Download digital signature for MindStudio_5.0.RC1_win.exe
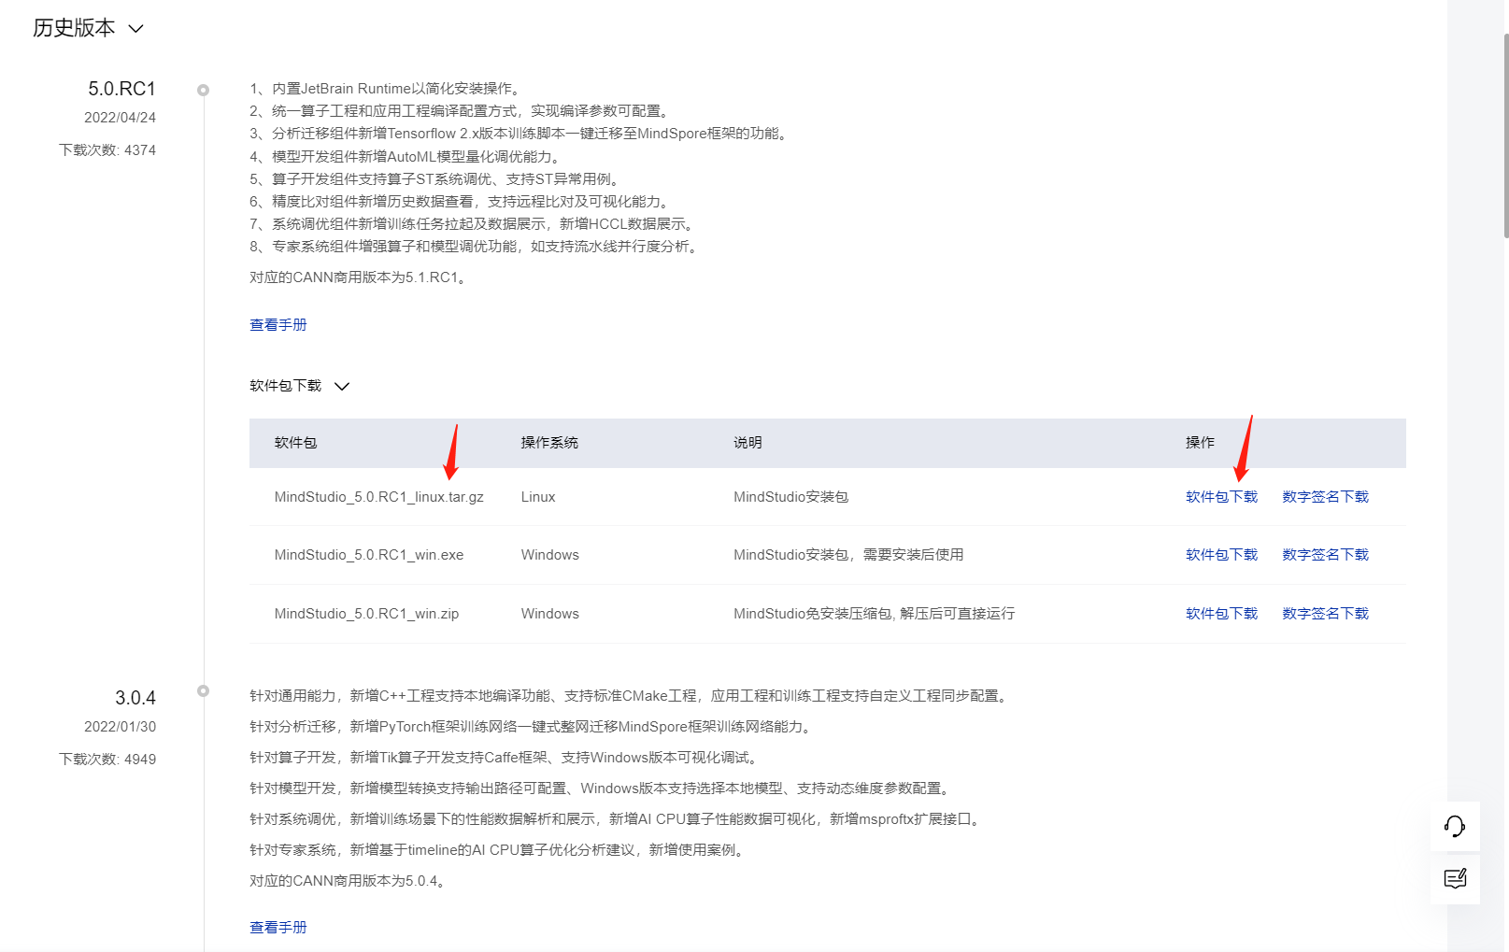This screenshot has height=952, width=1509. [1325, 555]
